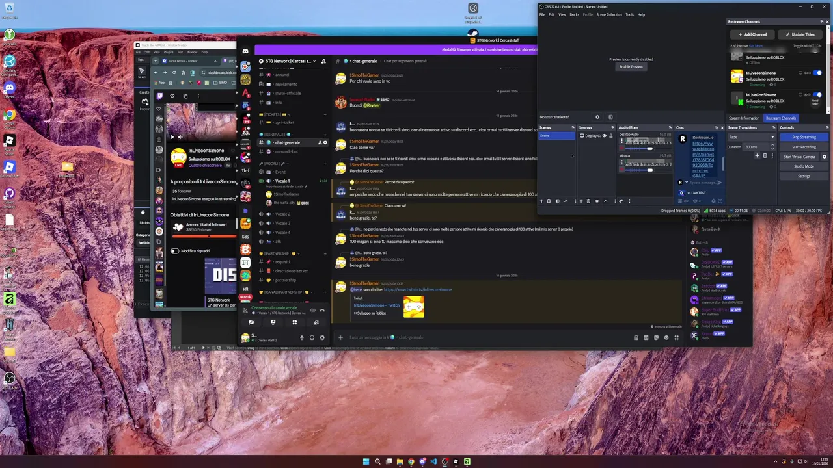Screen dimensions: 833x468
Task: Add a new scene in OBS
Action: tap(541, 201)
